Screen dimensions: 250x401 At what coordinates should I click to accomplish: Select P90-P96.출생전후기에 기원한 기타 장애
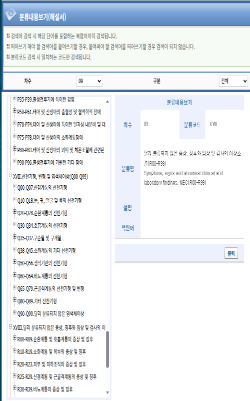coord(50,163)
